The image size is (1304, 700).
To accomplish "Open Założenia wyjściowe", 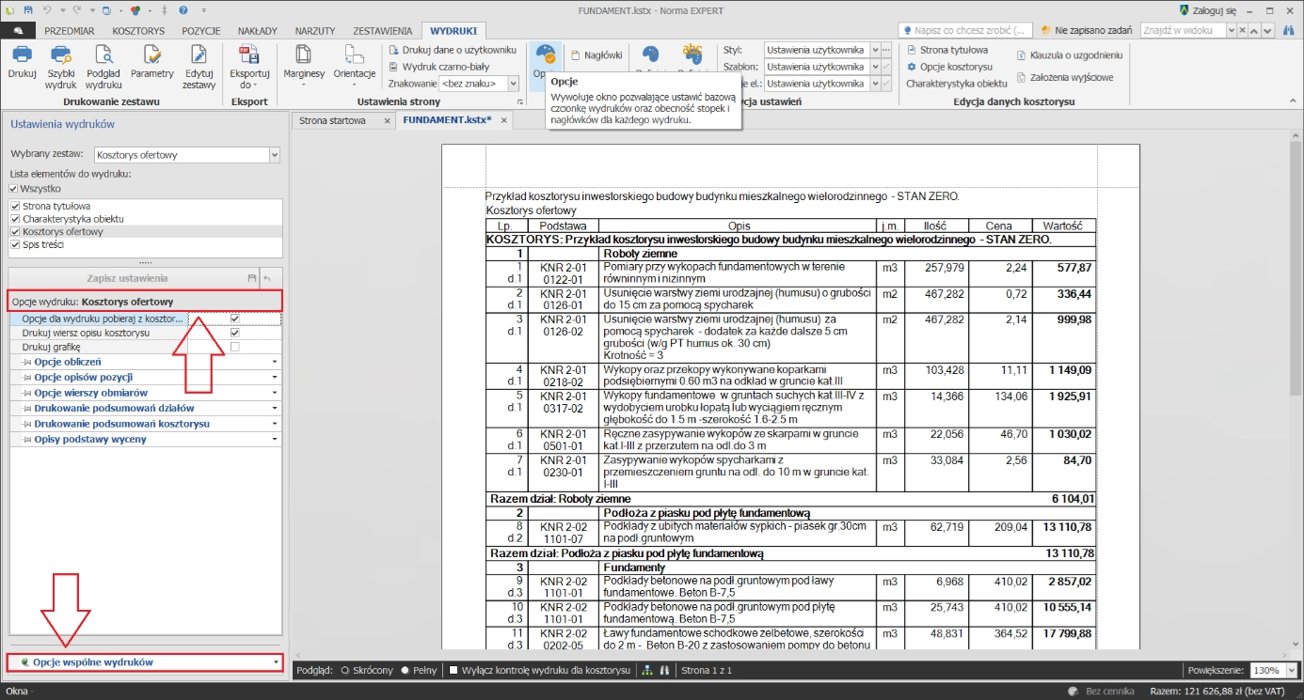I will (1065, 77).
